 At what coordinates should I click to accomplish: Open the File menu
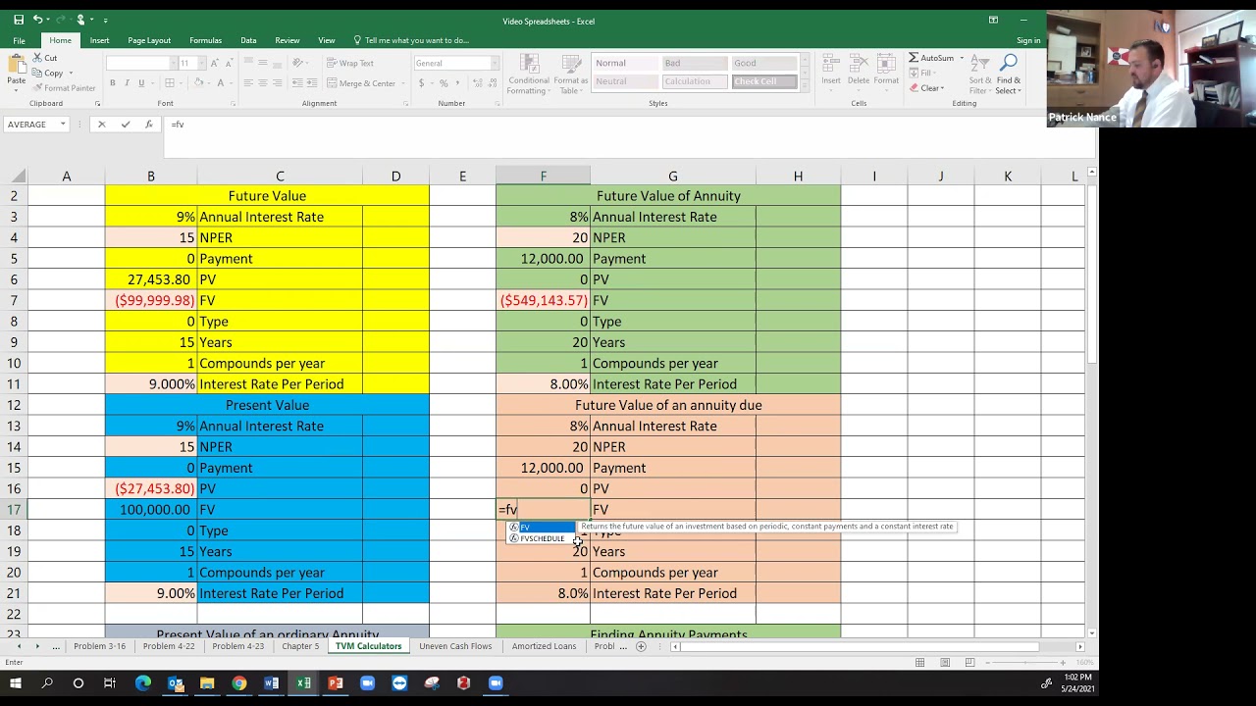[19, 40]
